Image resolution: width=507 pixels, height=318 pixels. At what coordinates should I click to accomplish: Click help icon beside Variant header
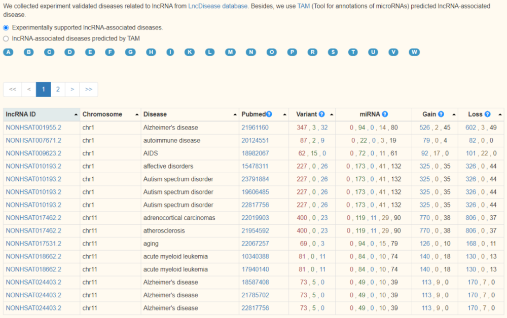pyautogui.click(x=321, y=114)
